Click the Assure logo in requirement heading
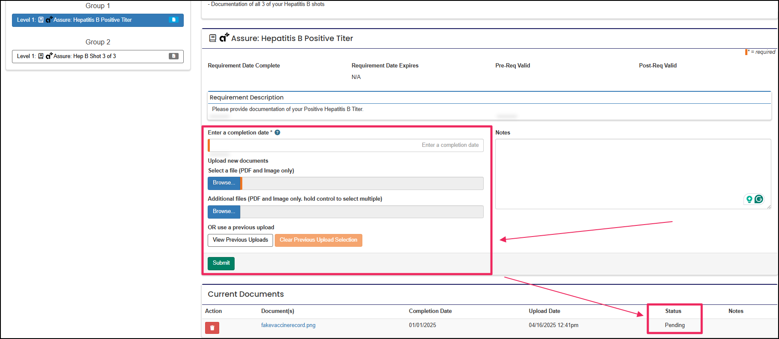This screenshot has width=779, height=339. 224,38
